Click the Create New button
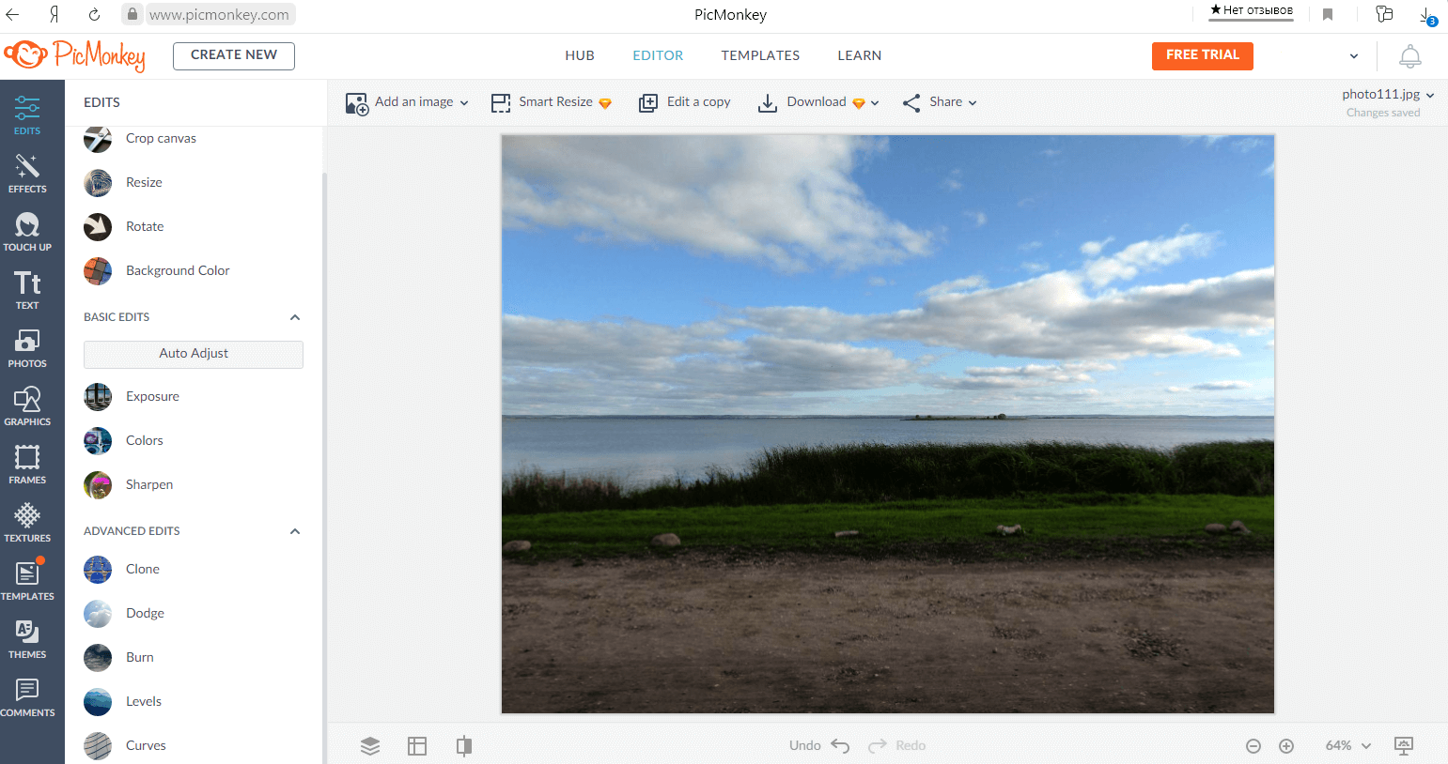 pos(234,55)
